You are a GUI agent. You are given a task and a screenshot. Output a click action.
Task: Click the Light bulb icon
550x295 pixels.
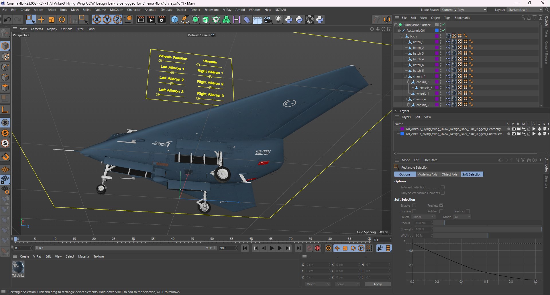(278, 19)
